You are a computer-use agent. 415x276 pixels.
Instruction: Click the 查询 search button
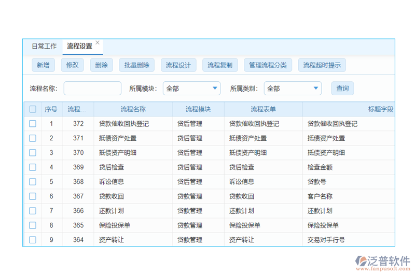click(x=342, y=88)
